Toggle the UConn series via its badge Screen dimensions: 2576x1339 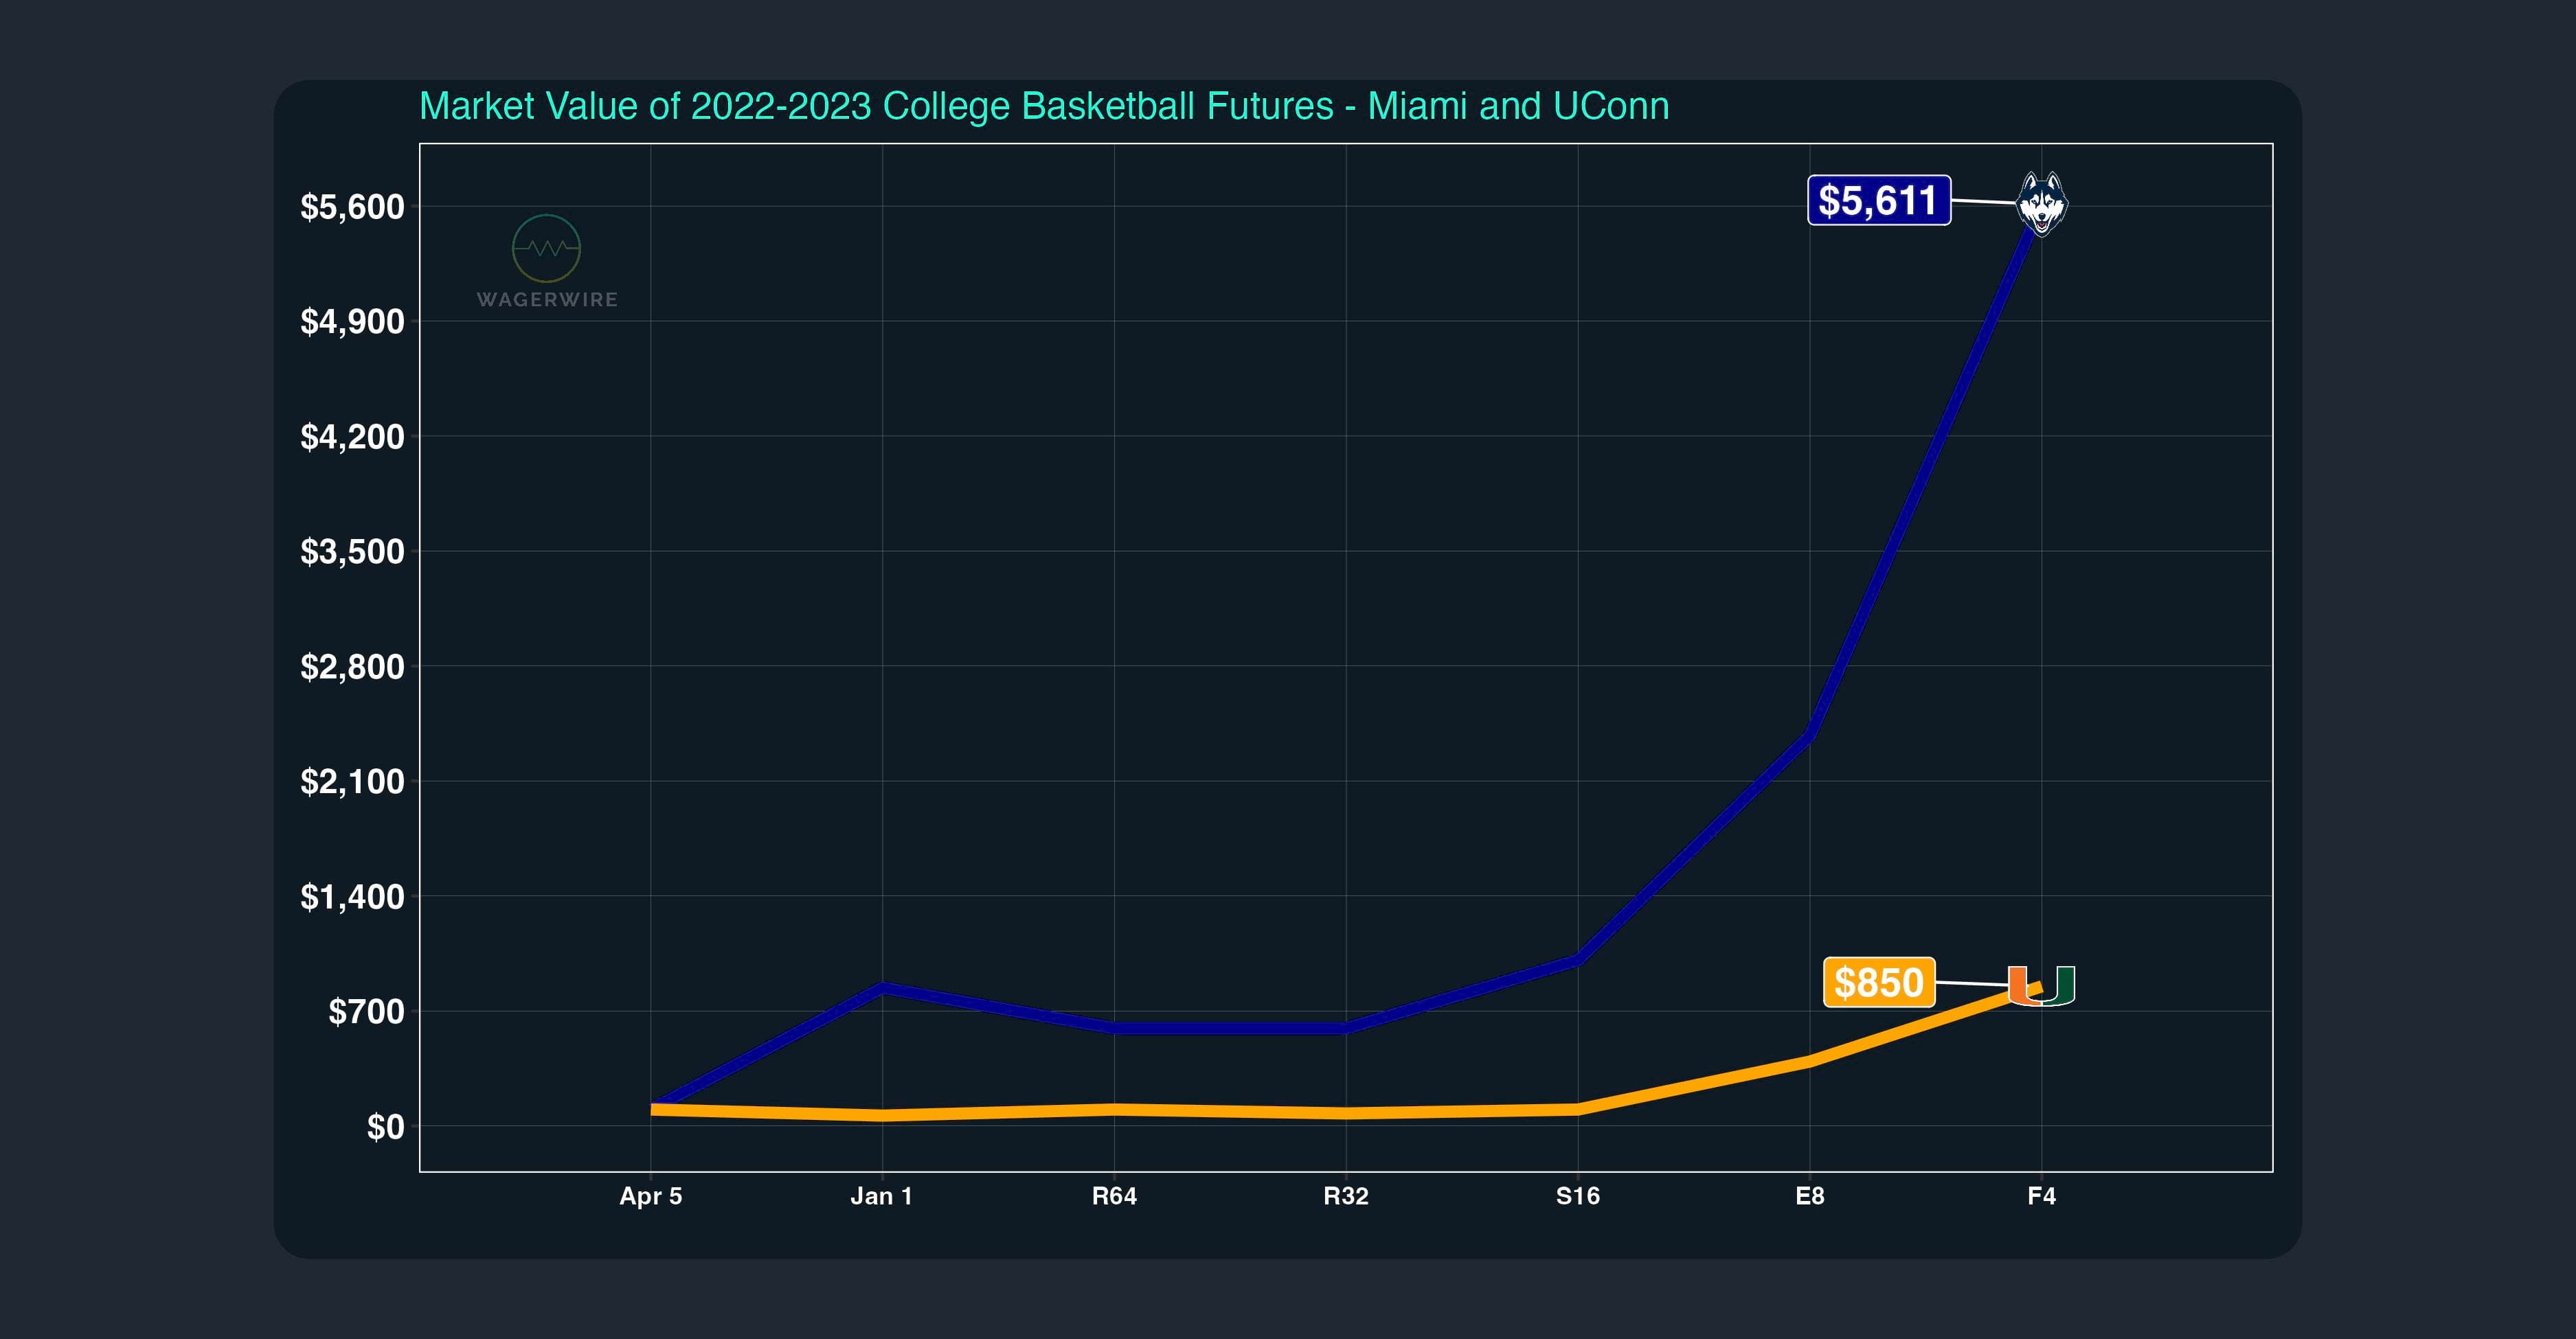point(1880,202)
